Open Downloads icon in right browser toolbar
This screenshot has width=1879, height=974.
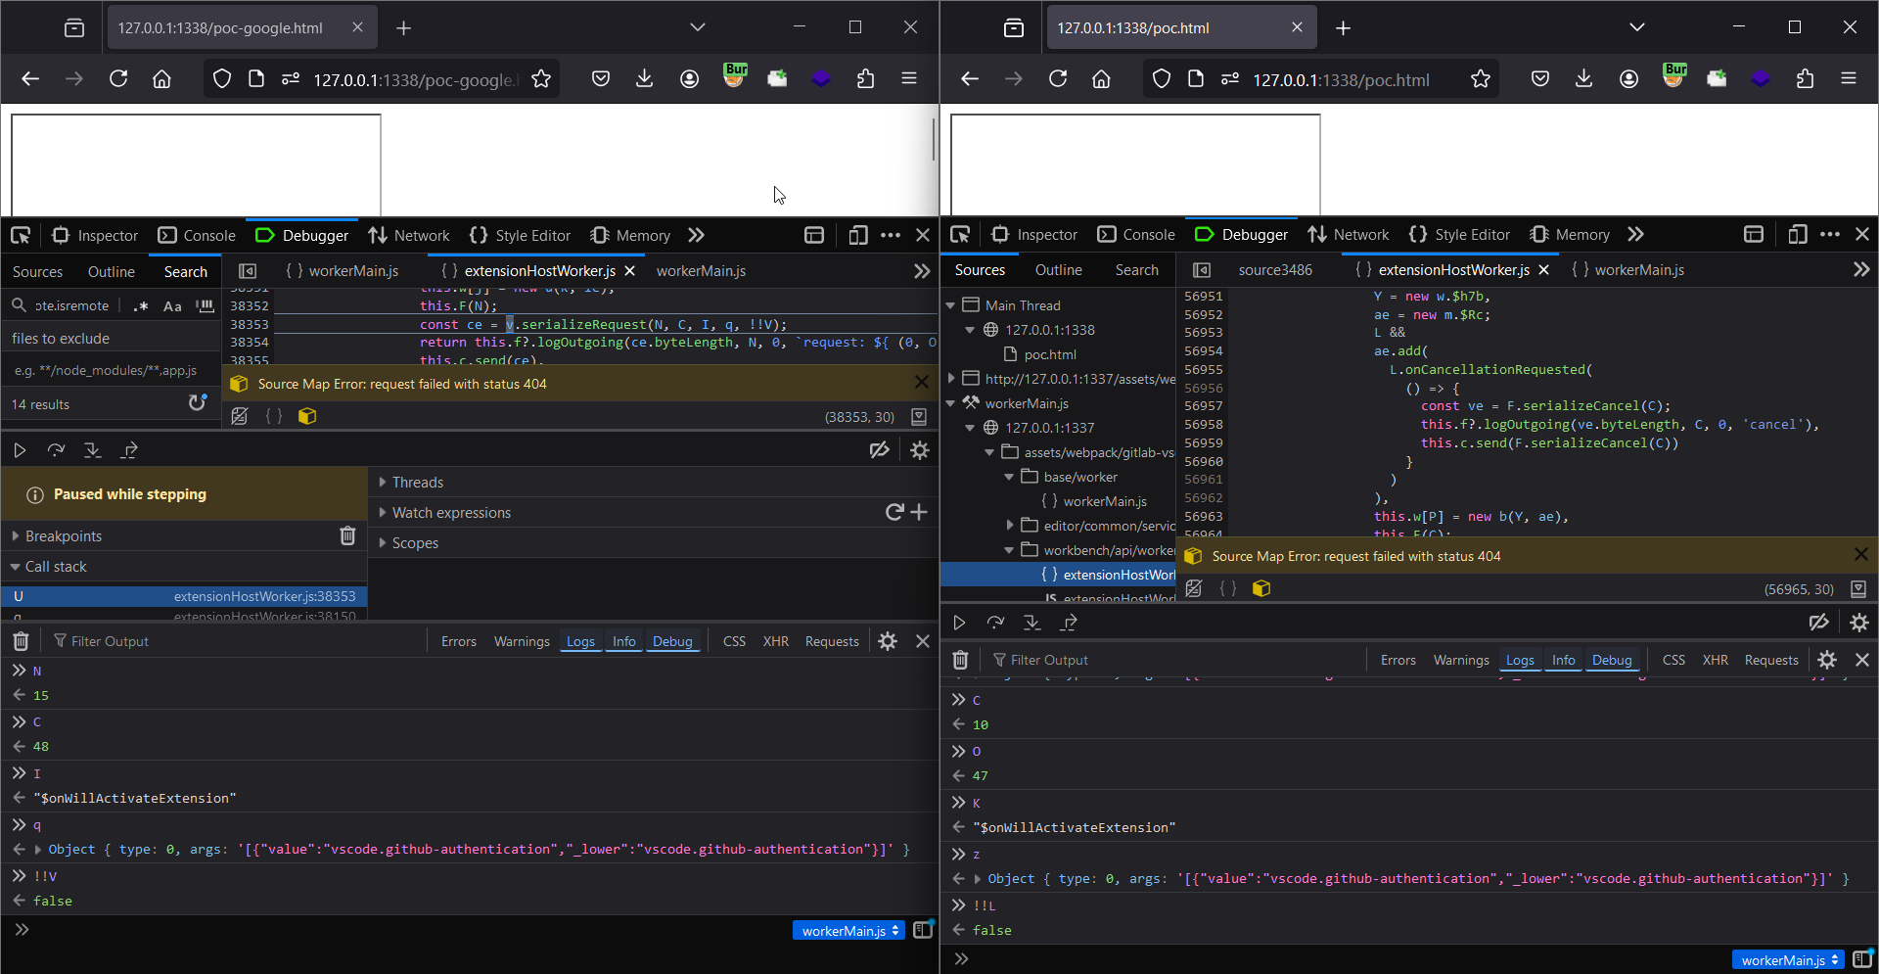[x=1583, y=78]
